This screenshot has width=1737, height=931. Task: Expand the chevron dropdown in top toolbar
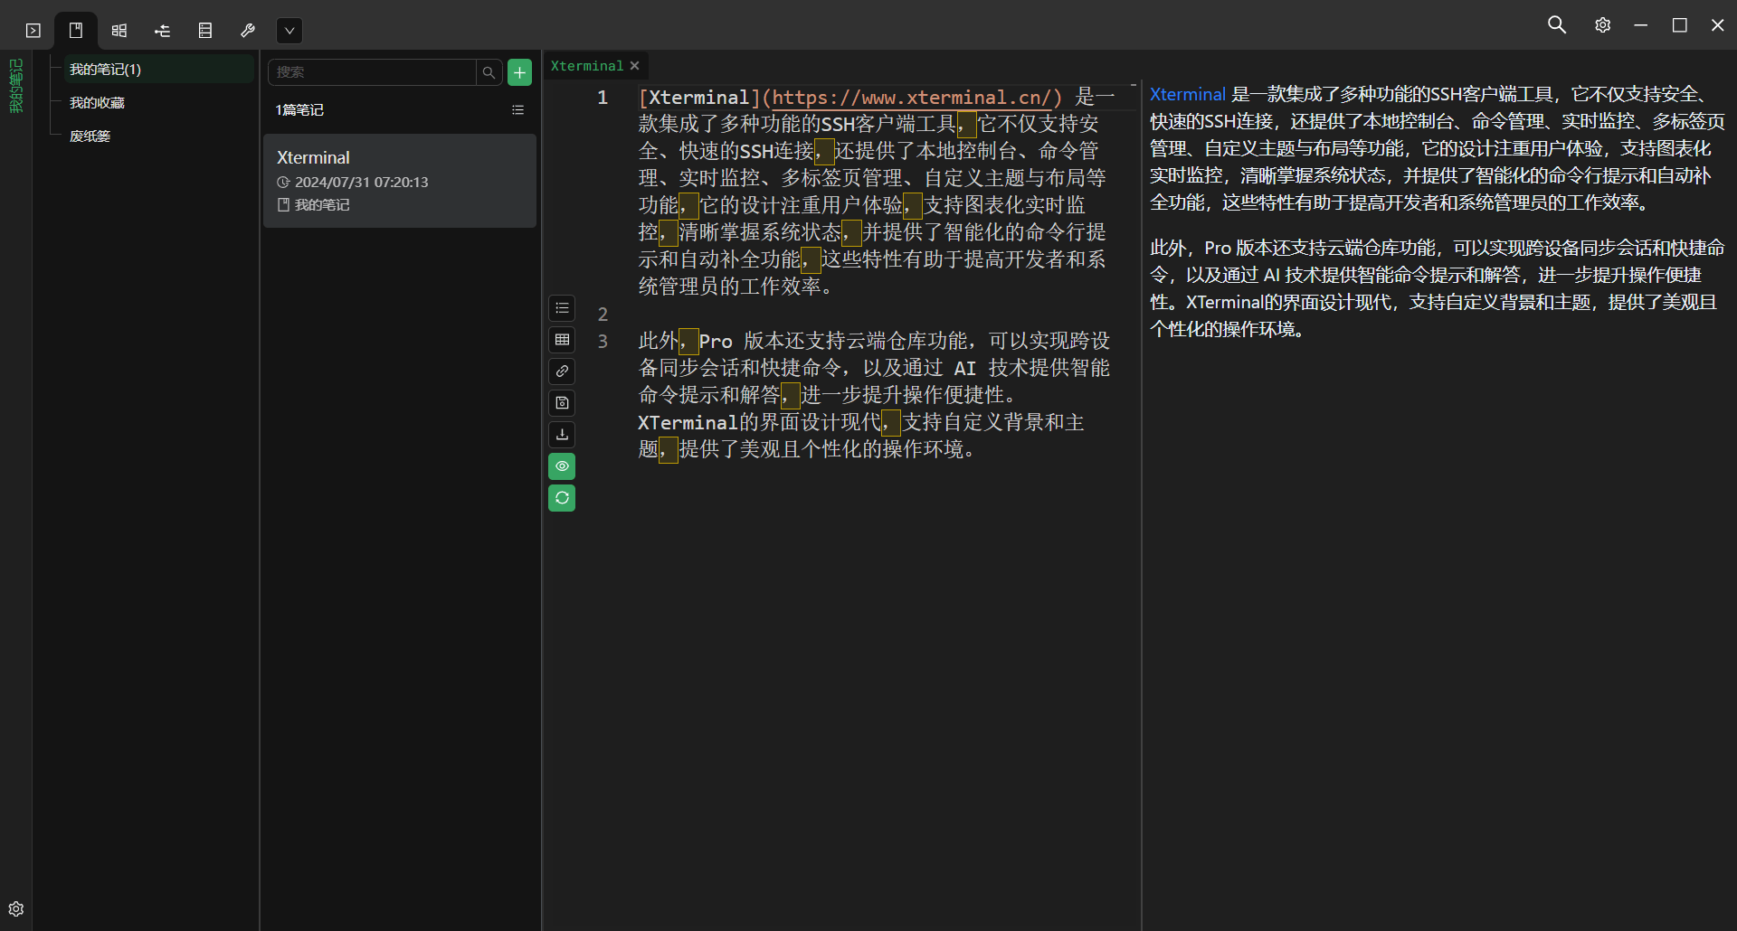coord(289,31)
